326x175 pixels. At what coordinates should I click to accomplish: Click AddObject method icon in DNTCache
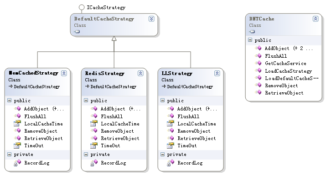[259, 48]
